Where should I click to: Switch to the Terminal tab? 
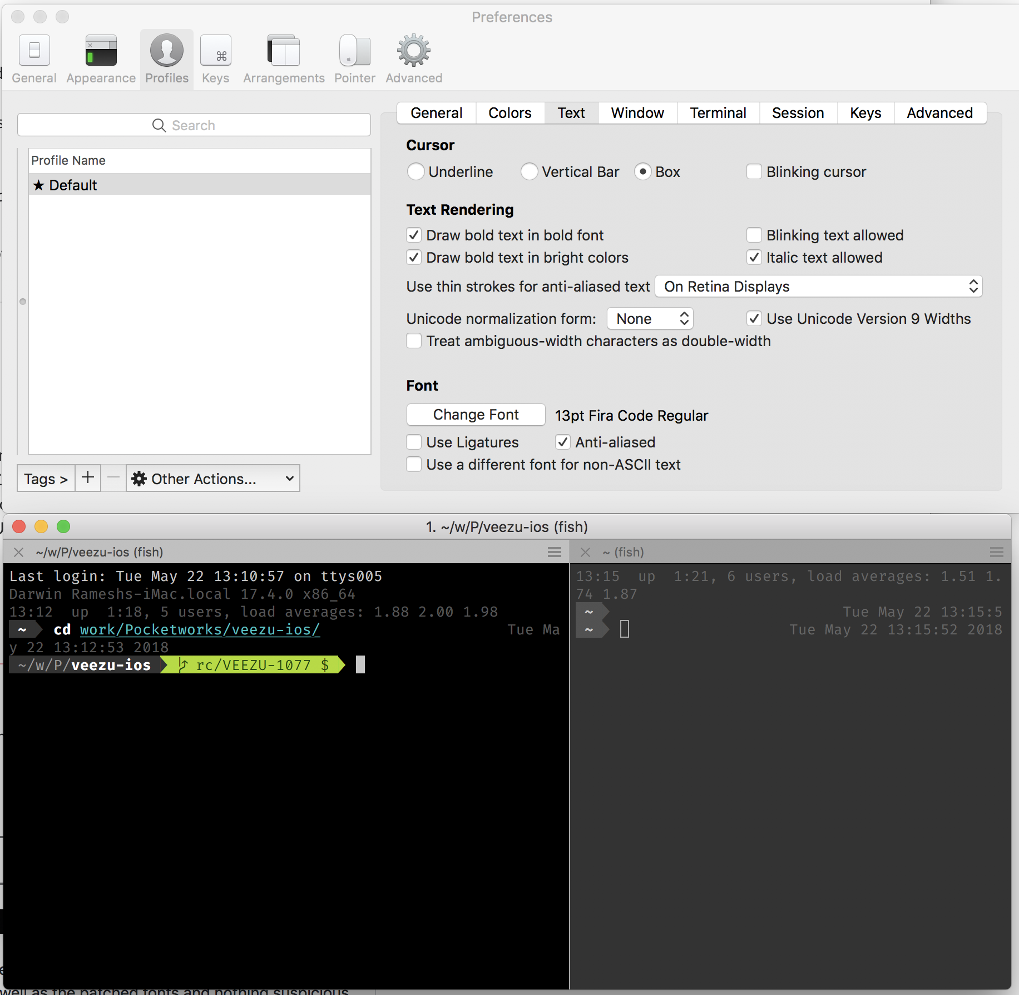pyautogui.click(x=718, y=113)
